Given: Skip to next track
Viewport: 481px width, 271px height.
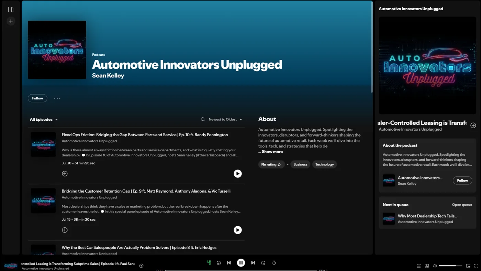Looking at the screenshot, I should click(x=253, y=263).
